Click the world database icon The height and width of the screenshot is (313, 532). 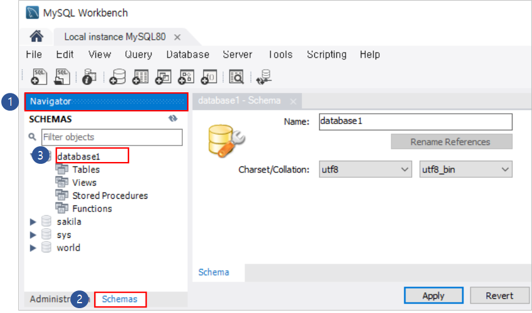pos(46,247)
